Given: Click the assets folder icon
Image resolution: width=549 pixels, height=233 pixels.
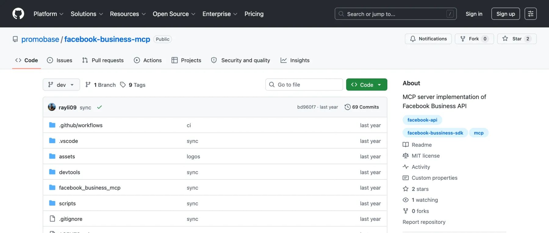Looking at the screenshot, I should point(52,156).
